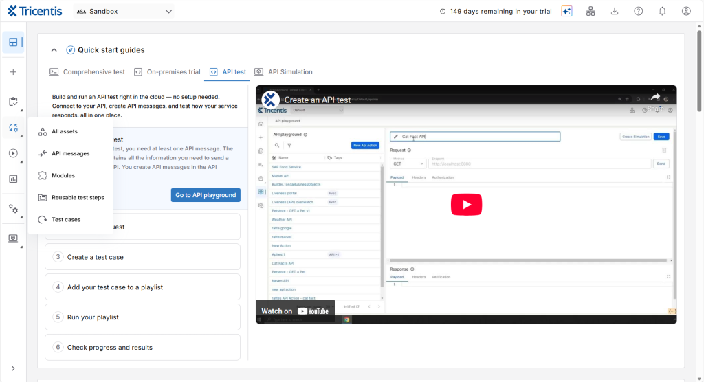Expand step 4 Add test case to playlist

(143, 287)
